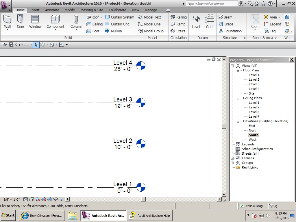
Task: Open the Floor dropdown arrow
Action: 102,31
